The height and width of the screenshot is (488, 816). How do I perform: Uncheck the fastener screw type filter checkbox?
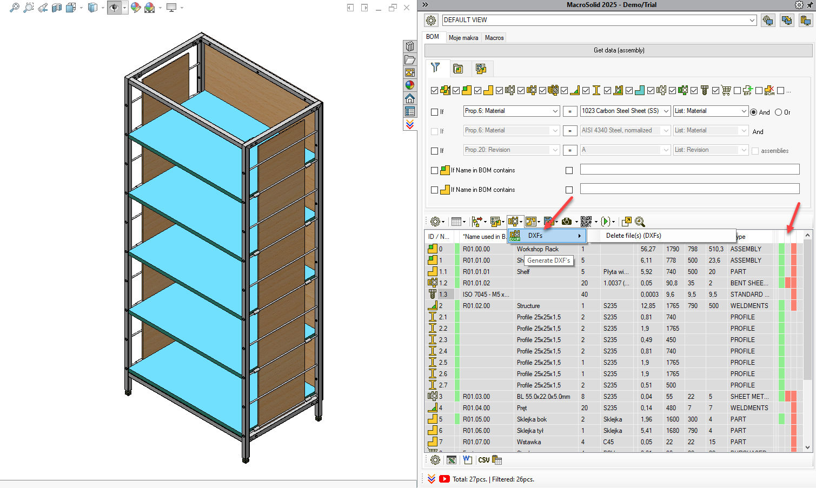pyautogui.click(x=694, y=91)
